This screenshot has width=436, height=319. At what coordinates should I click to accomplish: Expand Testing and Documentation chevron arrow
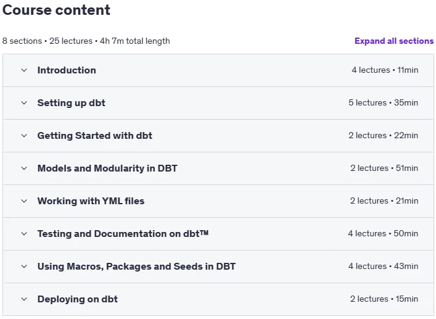coord(24,234)
